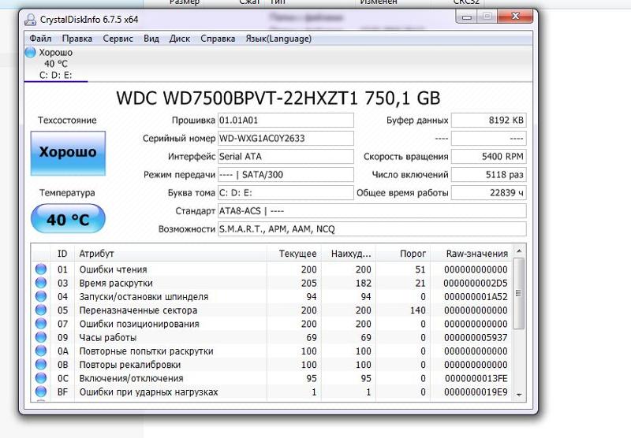The height and width of the screenshot is (438, 631).
Task: Click the Прошивка field 01.01A01
Action: 286,121
